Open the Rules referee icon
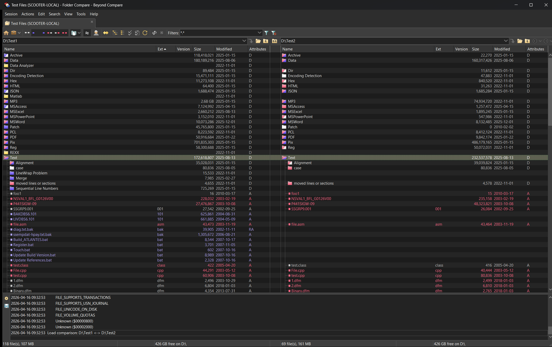 (96, 33)
